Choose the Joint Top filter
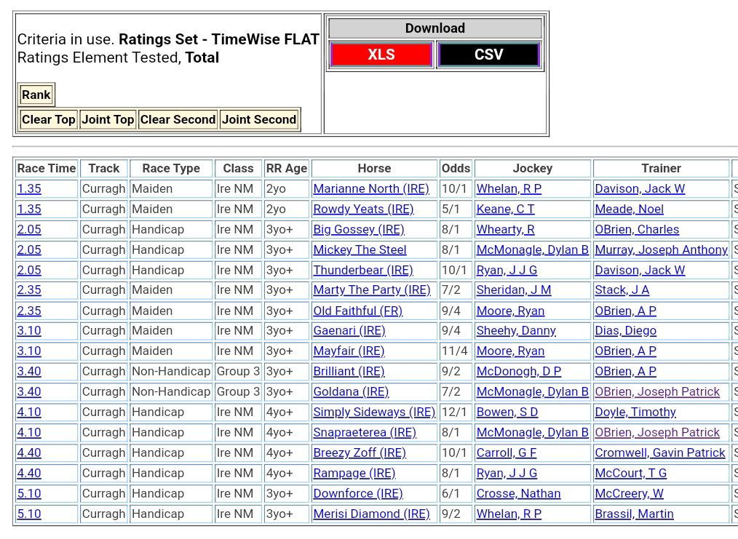The width and height of the screenshot is (738, 539). [108, 119]
